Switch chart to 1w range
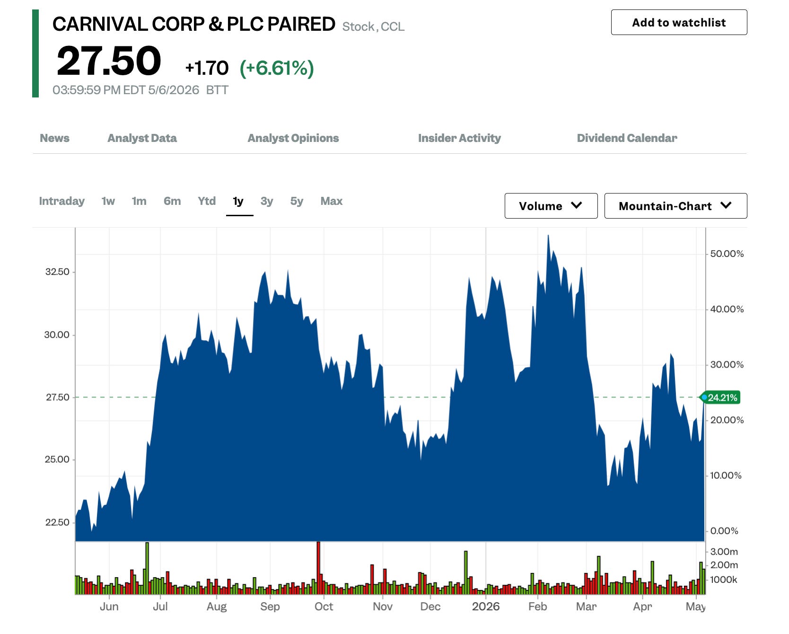 [108, 201]
